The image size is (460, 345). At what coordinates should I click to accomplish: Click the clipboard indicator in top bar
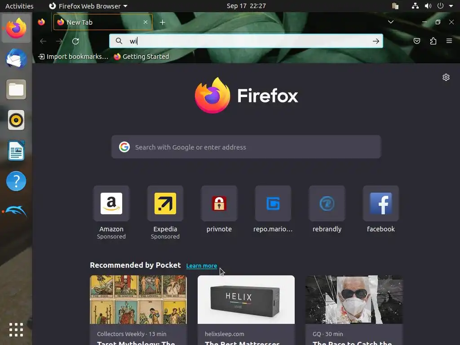pyautogui.click(x=395, y=6)
